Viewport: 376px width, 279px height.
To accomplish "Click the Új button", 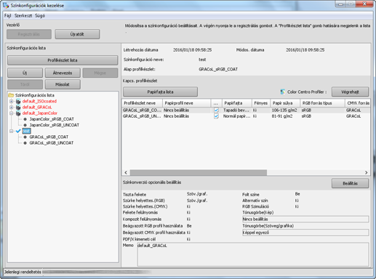I will point(25,73).
